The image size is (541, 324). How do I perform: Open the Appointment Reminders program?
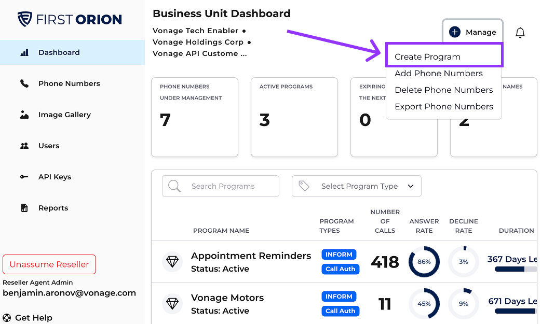(251, 256)
